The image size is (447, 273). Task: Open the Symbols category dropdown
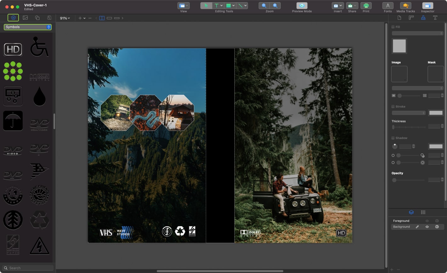tap(27, 27)
